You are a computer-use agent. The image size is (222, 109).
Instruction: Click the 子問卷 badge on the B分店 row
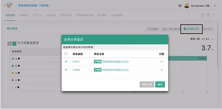[98, 70]
